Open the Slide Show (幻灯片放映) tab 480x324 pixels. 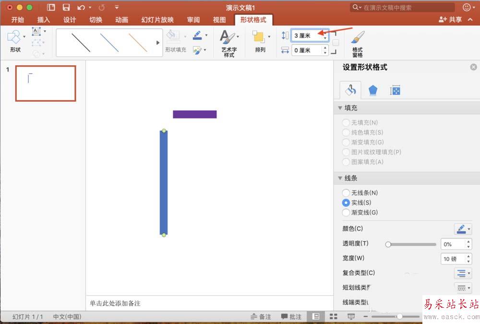click(157, 20)
